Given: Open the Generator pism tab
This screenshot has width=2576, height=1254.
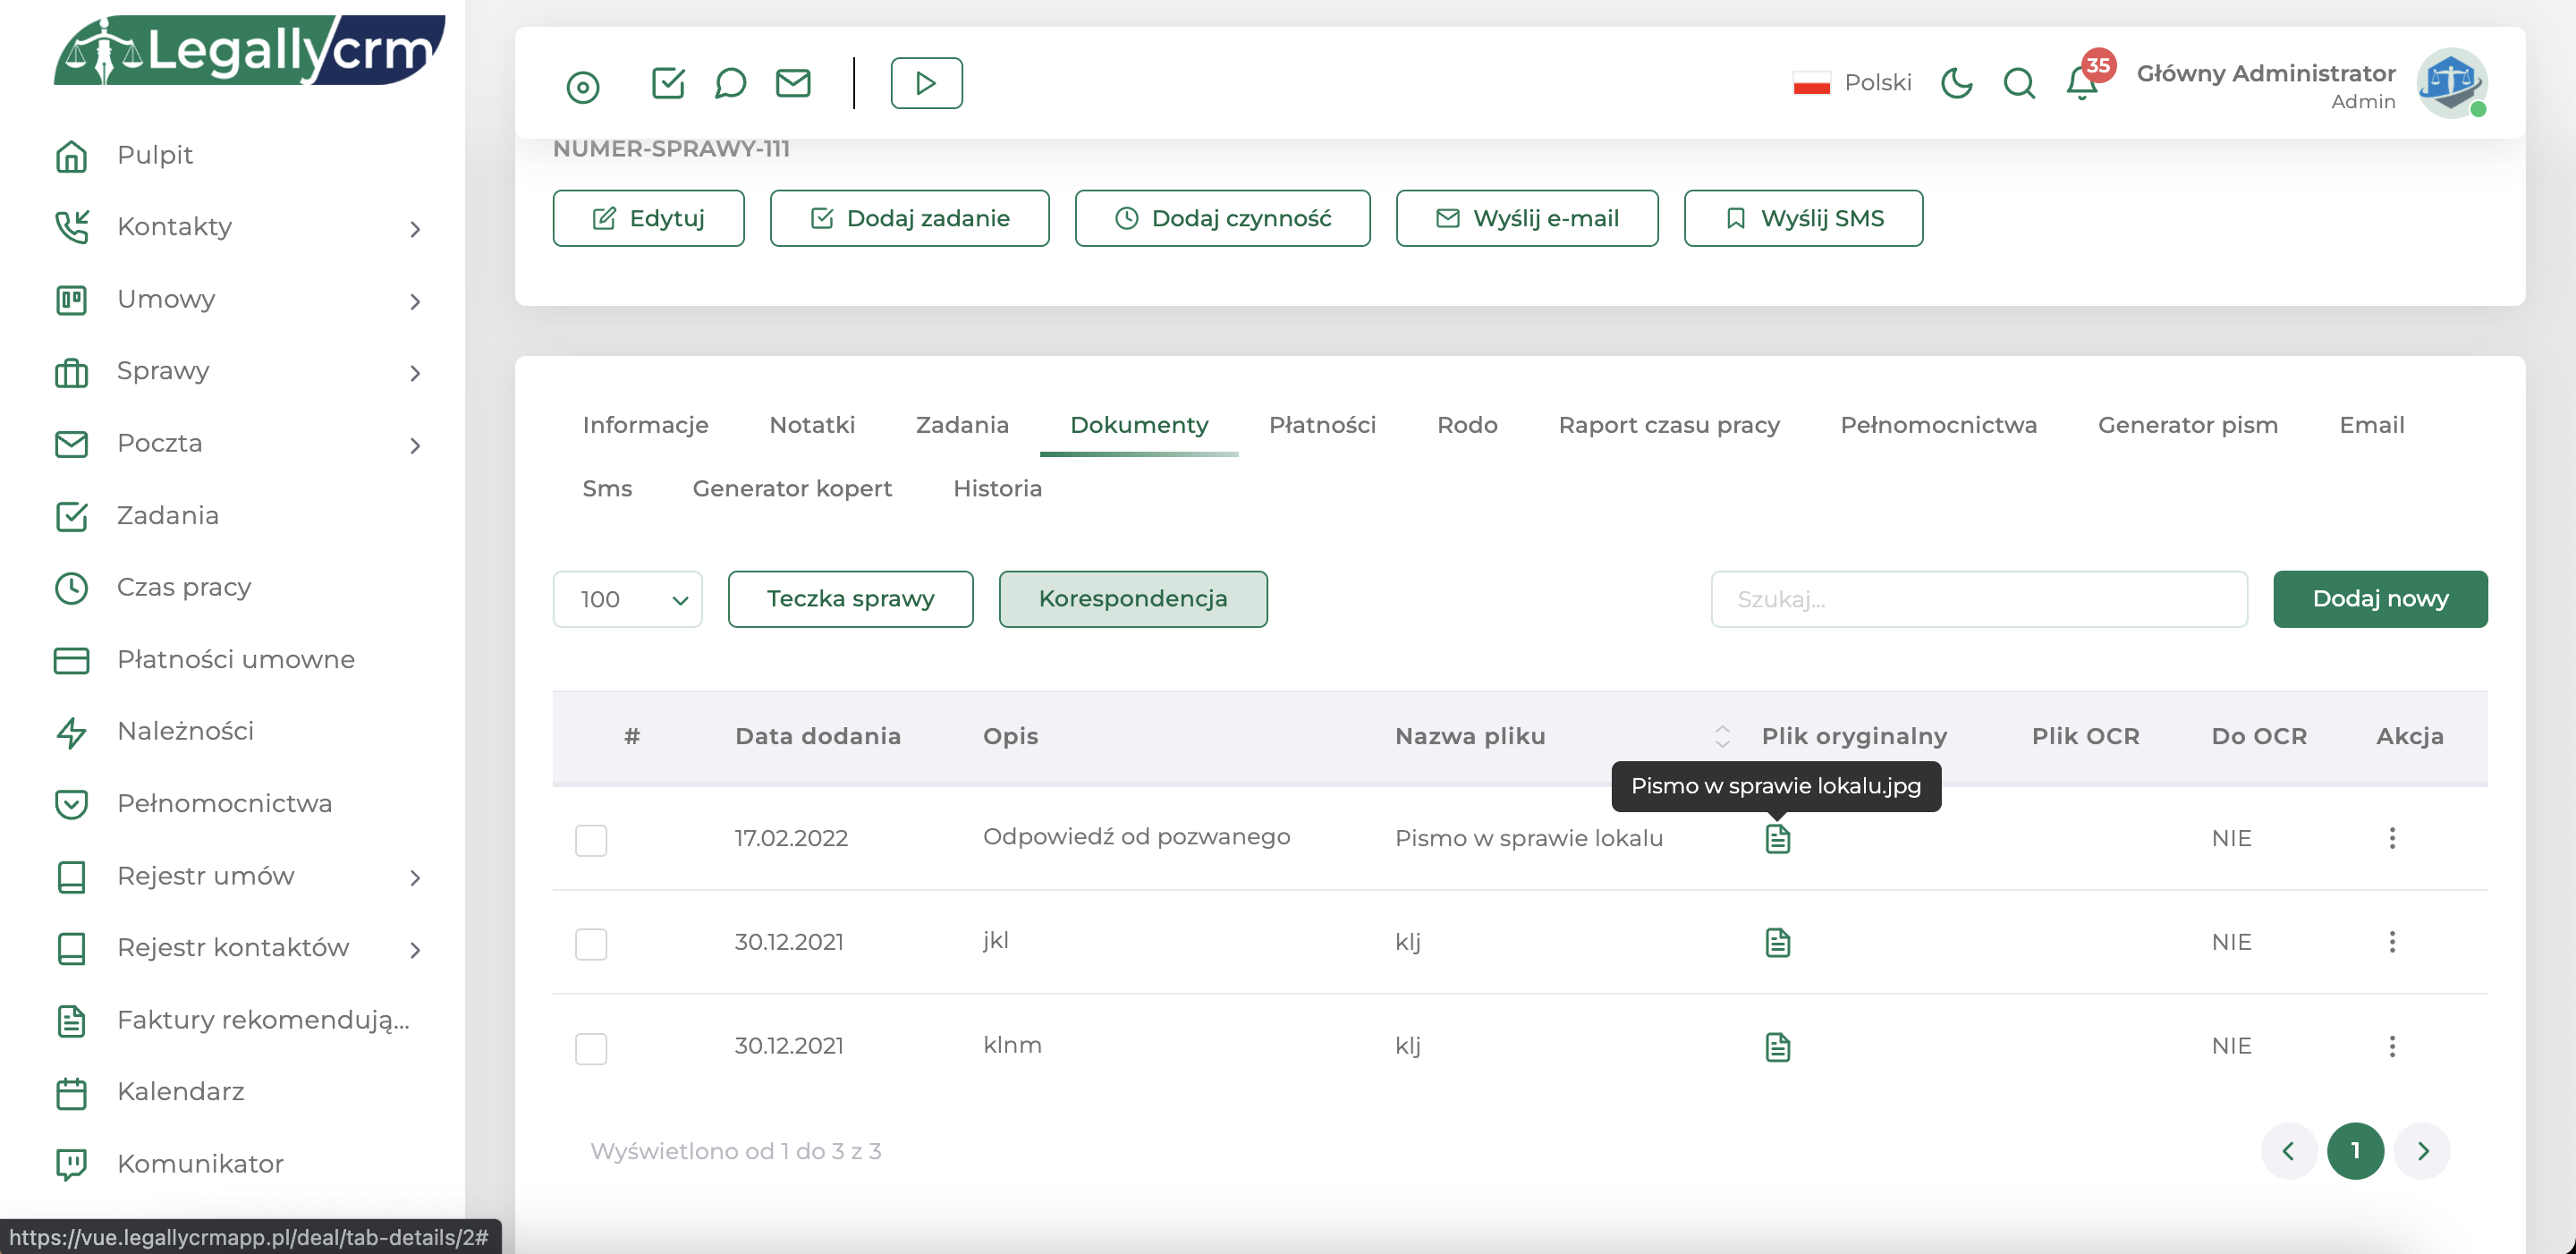Looking at the screenshot, I should 2187,425.
